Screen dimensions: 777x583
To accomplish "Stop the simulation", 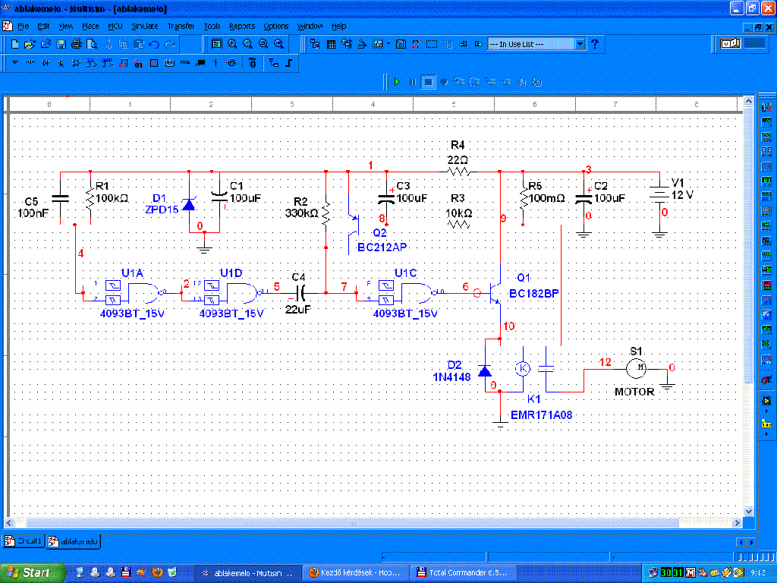I will coord(428,82).
